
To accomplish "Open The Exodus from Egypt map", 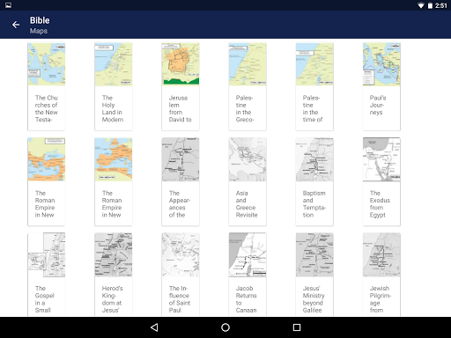I will click(381, 181).
